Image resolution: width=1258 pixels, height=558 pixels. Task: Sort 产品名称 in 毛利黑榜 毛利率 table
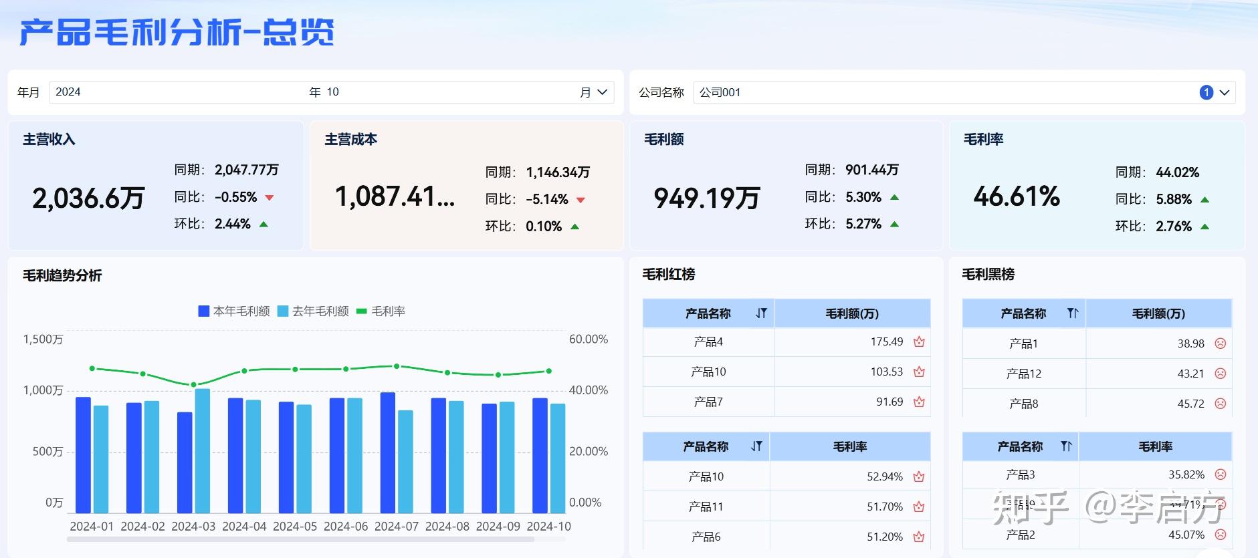(x=1067, y=446)
